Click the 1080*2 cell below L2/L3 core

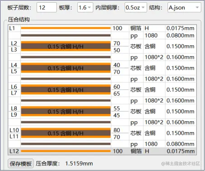point(154,57)
